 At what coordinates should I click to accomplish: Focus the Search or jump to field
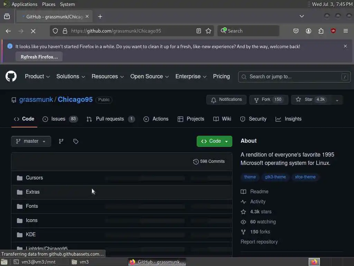294,77
